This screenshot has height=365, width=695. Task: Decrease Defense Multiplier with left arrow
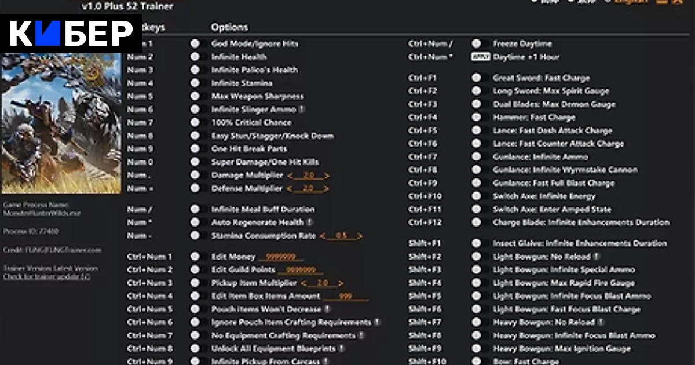click(x=290, y=189)
